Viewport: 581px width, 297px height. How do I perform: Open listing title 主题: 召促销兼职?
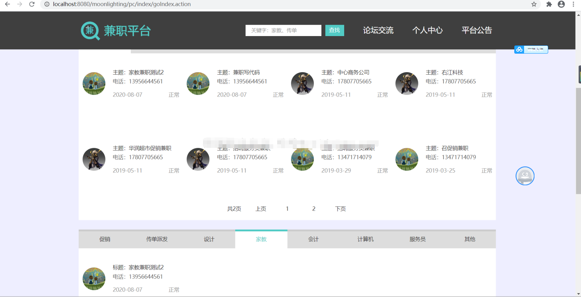tap(447, 148)
